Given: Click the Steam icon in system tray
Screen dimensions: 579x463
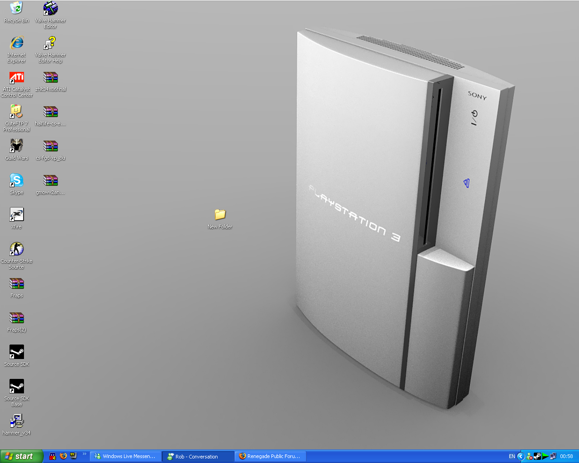Looking at the screenshot, I should [x=537, y=456].
